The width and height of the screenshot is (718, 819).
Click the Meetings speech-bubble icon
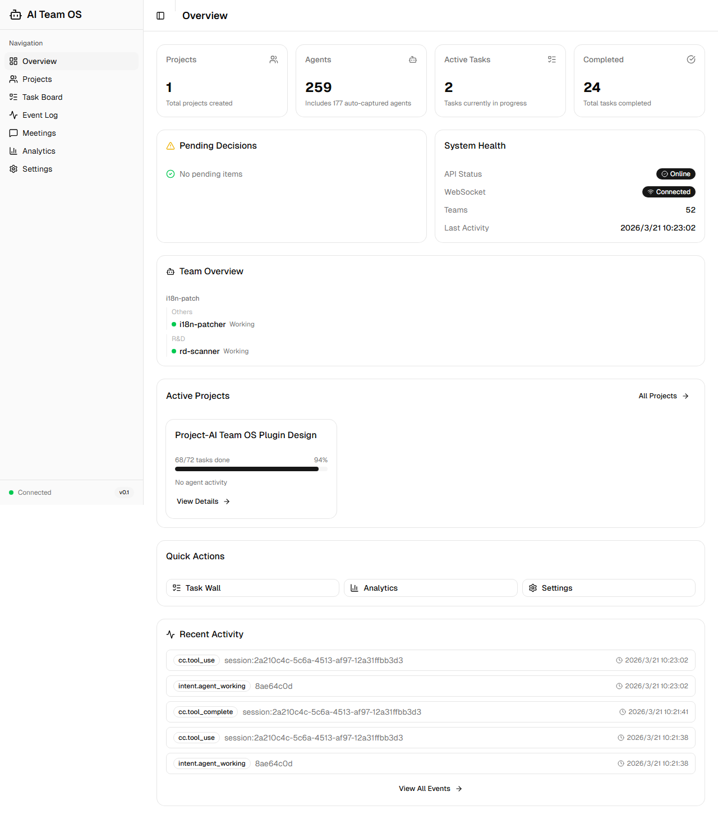[x=13, y=133]
